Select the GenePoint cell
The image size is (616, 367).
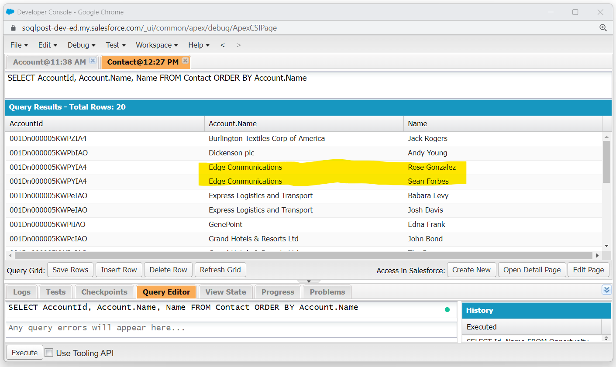[x=304, y=224]
